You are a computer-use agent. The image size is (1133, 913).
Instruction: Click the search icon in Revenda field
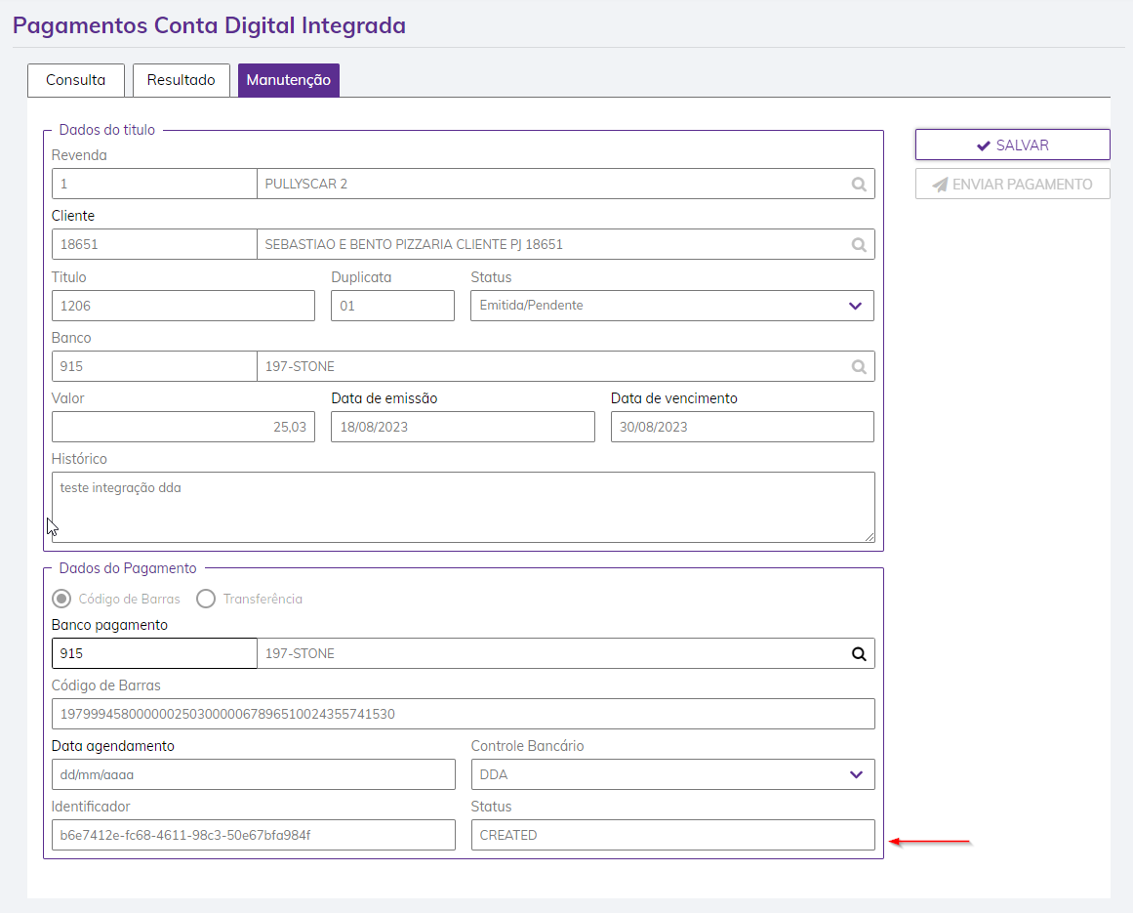(859, 184)
